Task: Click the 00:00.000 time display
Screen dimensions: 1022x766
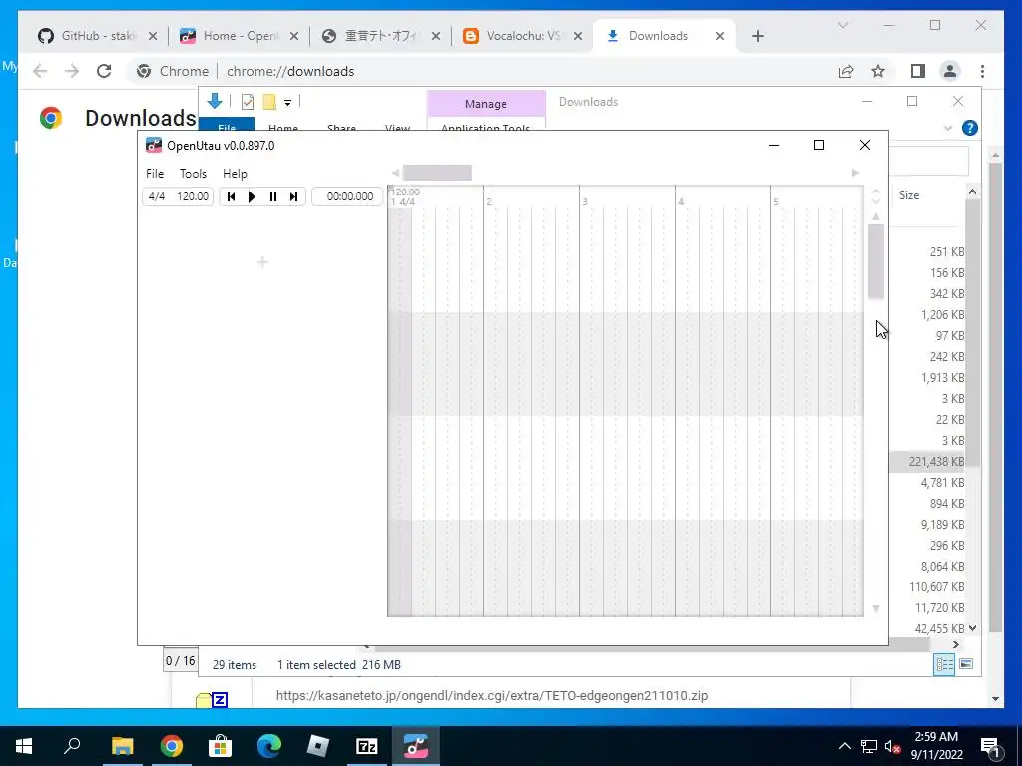Action: pyautogui.click(x=347, y=196)
